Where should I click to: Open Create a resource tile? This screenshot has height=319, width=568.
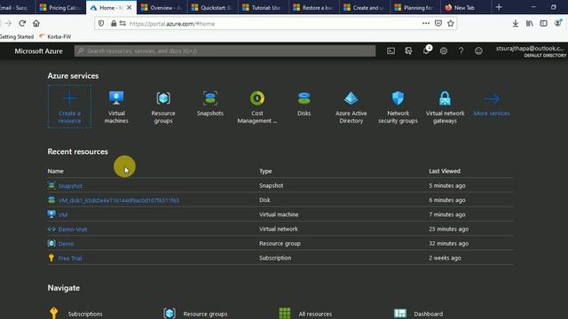click(69, 106)
